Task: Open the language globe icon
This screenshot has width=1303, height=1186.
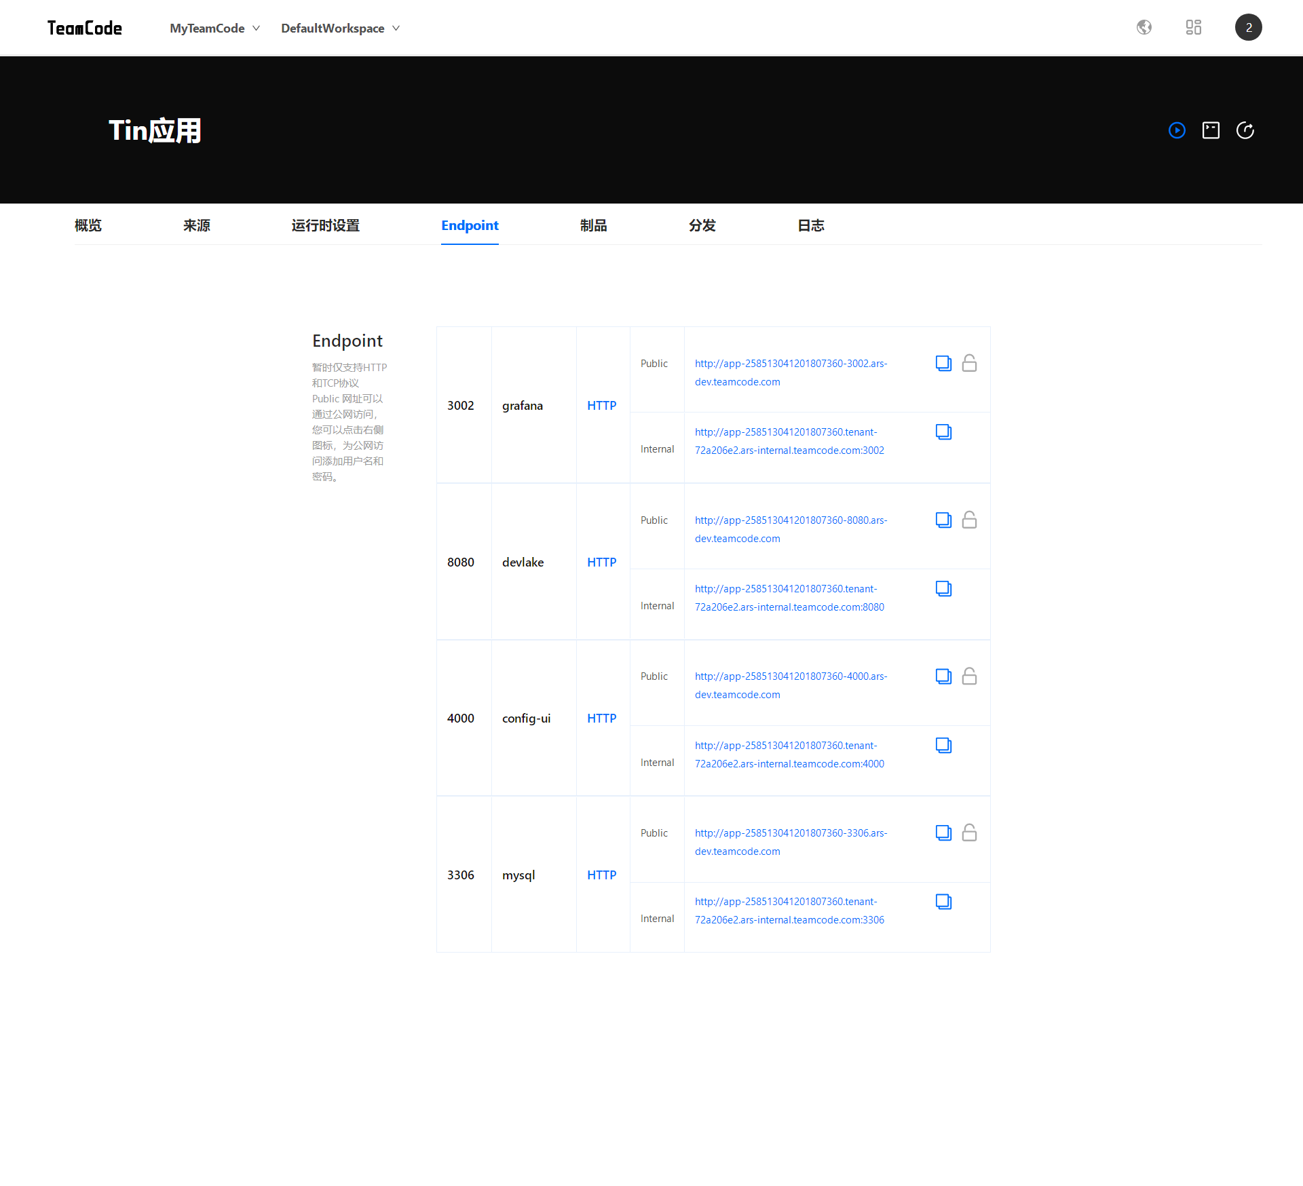Action: click(x=1144, y=27)
